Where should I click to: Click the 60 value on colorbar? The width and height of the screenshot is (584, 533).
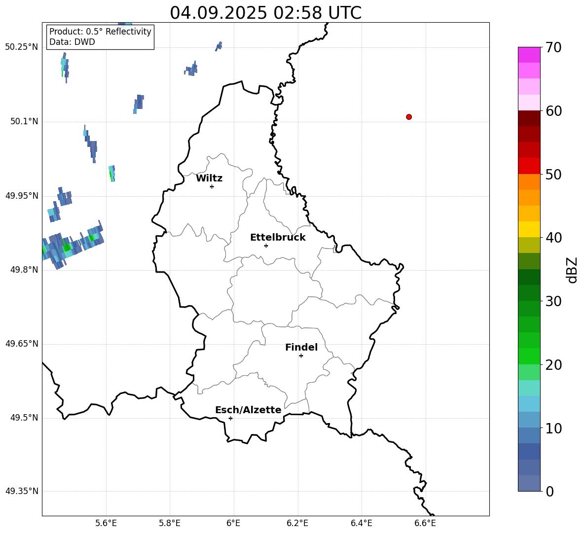[x=553, y=111]
